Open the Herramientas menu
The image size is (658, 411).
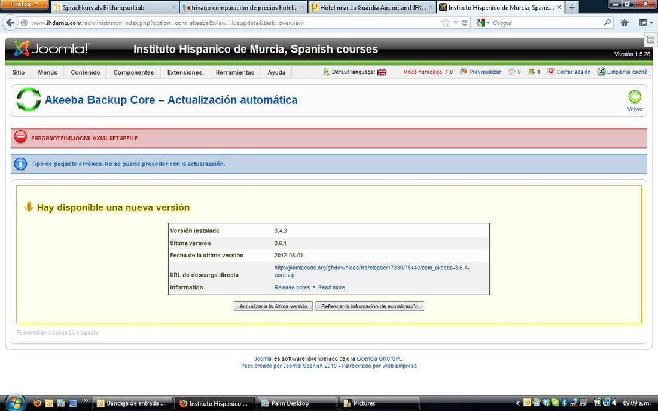click(x=235, y=72)
